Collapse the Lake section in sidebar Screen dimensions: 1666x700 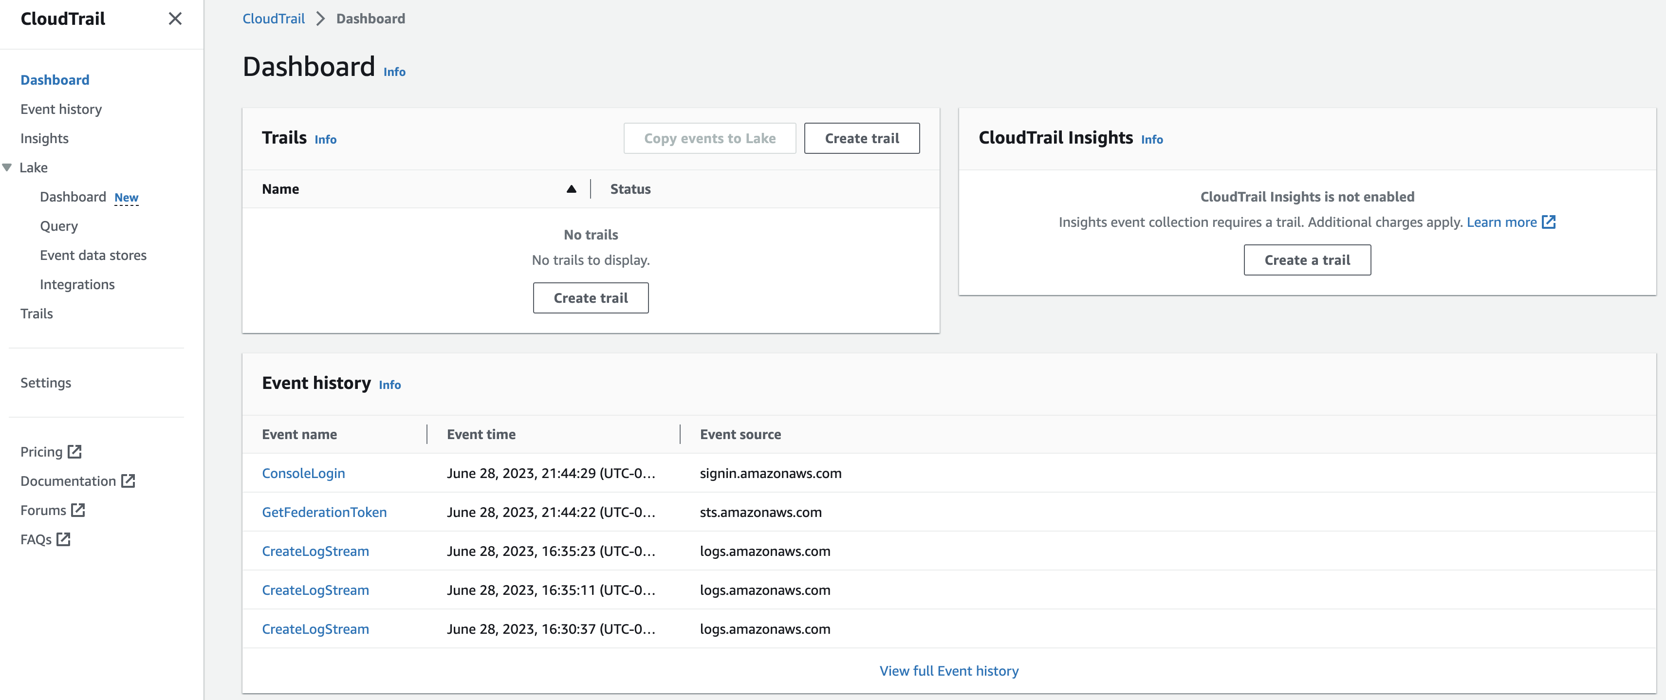(7, 167)
